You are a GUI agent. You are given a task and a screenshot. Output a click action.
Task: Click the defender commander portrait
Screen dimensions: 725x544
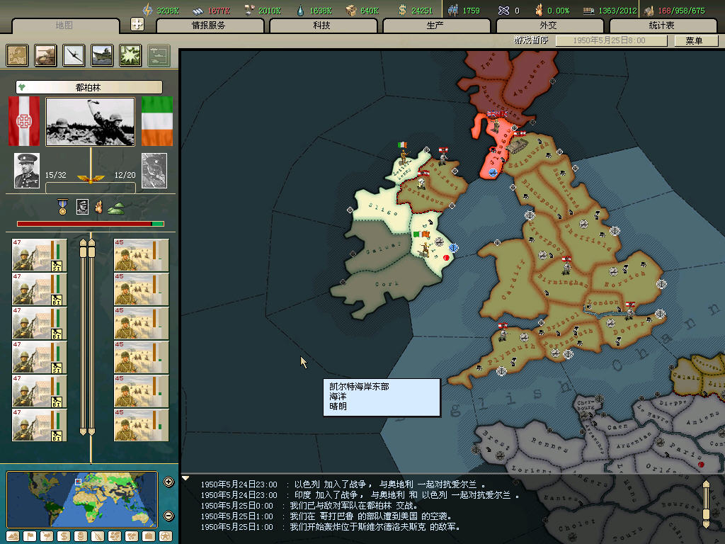coord(154,171)
